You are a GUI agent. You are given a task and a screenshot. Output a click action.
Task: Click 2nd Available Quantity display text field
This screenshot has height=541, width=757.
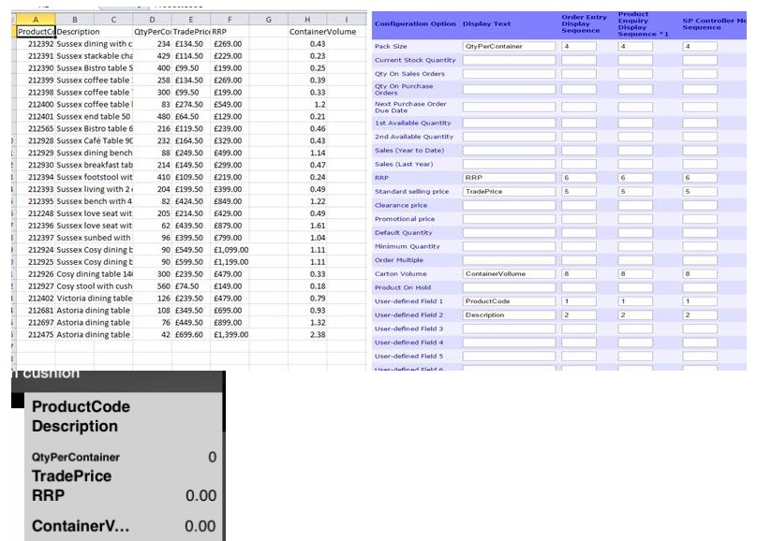click(509, 137)
